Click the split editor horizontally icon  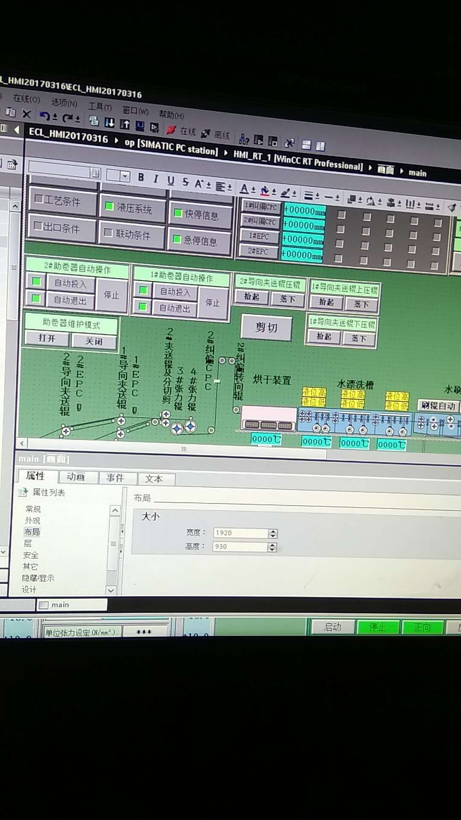pyautogui.click(x=306, y=145)
